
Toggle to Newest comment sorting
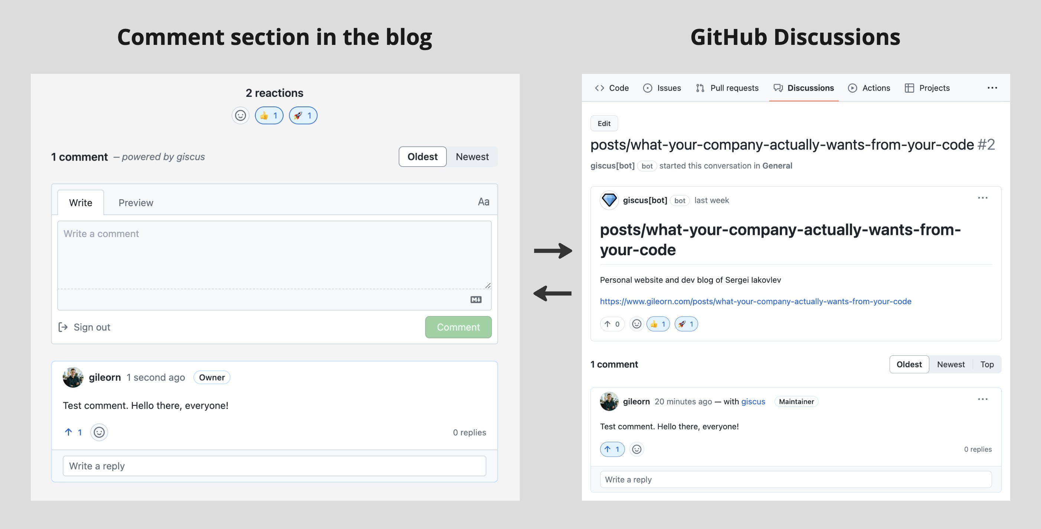point(472,156)
